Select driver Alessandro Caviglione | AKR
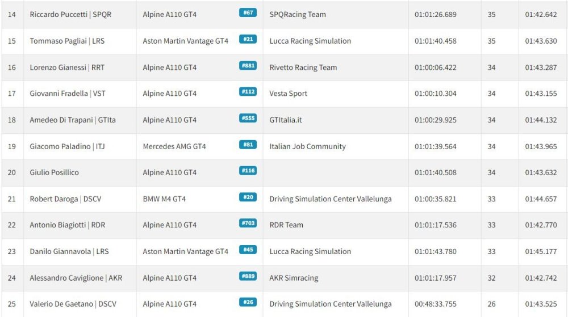Image resolution: width=568 pixels, height=317 pixels. pos(76,278)
